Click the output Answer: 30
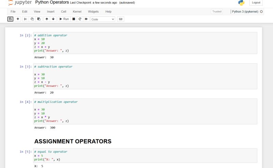The width and height of the screenshot is (273, 168). coord(44,57)
